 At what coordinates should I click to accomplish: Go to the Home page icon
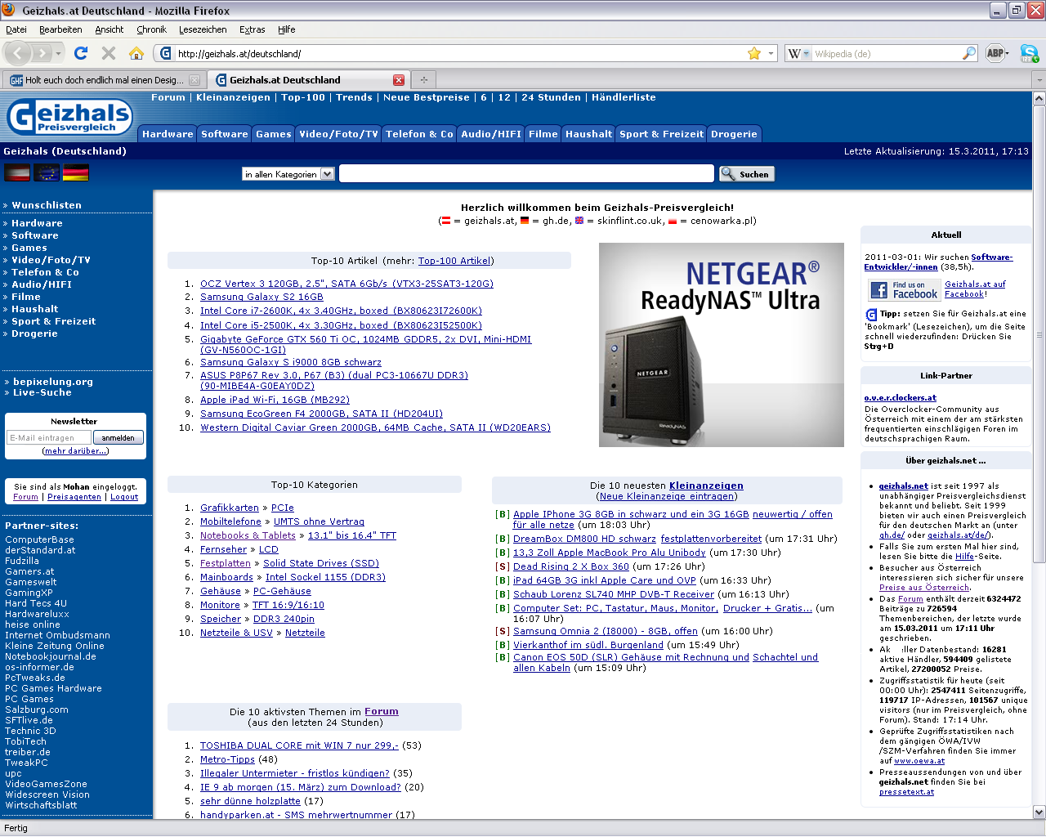click(136, 53)
